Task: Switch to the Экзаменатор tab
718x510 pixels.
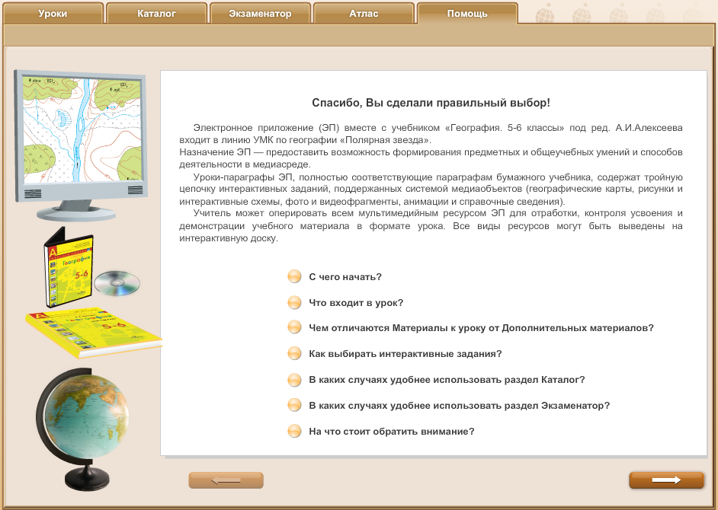Action: 260,12
